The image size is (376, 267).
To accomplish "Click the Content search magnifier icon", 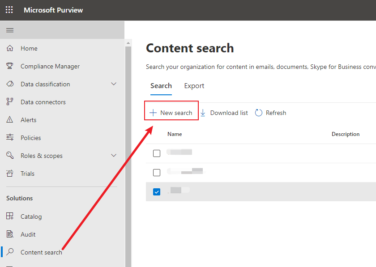I will click(10, 252).
